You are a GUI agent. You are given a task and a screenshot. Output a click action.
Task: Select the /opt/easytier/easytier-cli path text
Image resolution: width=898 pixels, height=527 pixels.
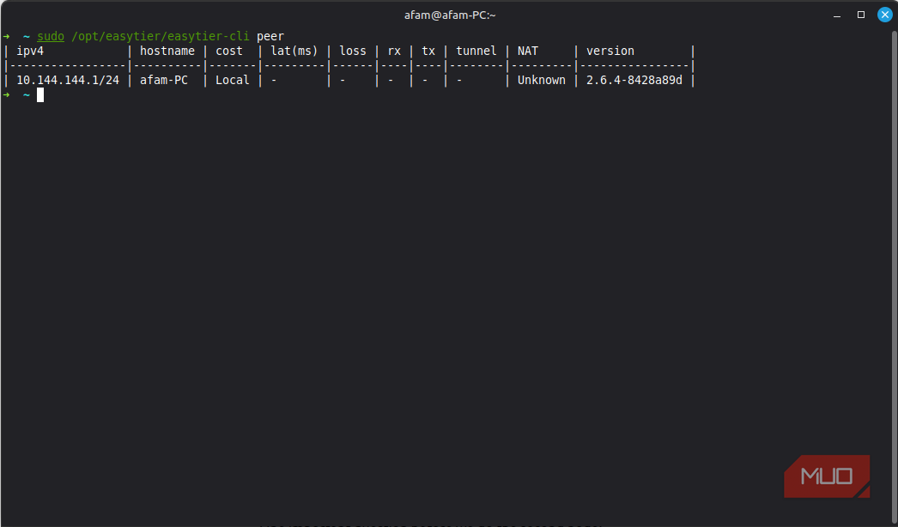[161, 36]
